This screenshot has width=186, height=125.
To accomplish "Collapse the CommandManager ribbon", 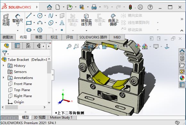I will click(x=182, y=30).
